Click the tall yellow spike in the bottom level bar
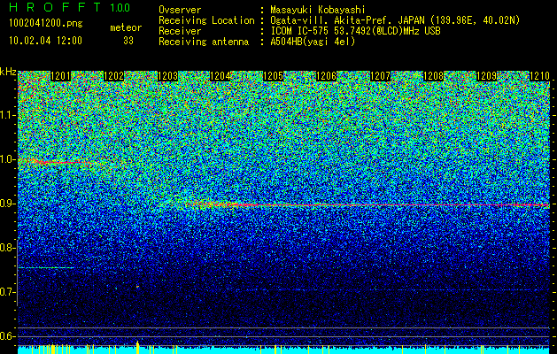The width and height of the screenshot is (557, 354). coord(137,347)
